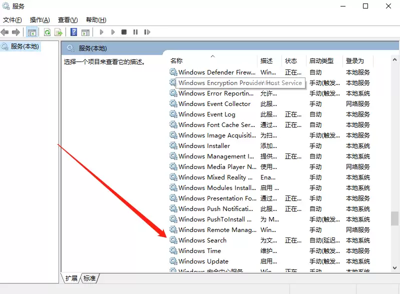Toggle the console tree visibility

point(31,31)
